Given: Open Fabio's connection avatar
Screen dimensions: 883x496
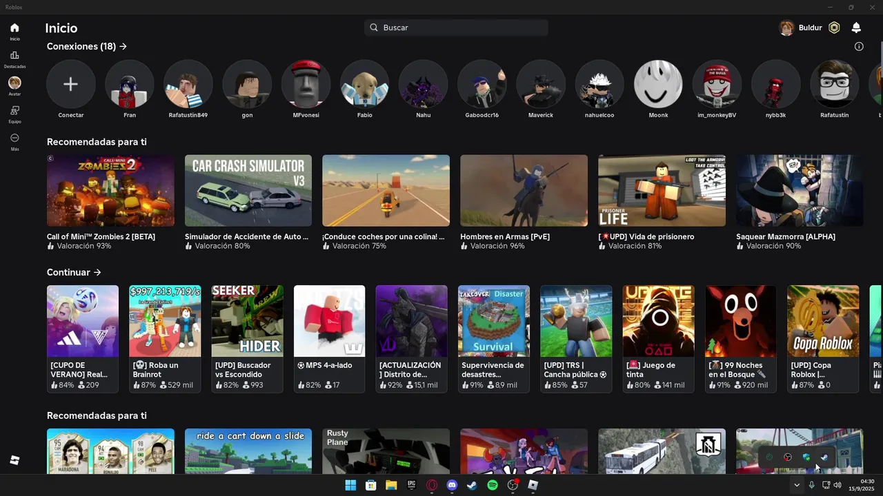Looking at the screenshot, I should coord(365,84).
